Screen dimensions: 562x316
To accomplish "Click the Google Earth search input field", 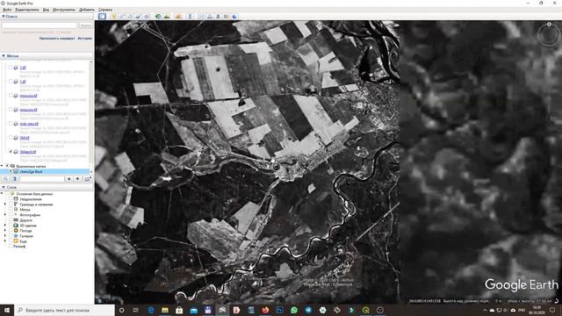I will click(40, 25).
